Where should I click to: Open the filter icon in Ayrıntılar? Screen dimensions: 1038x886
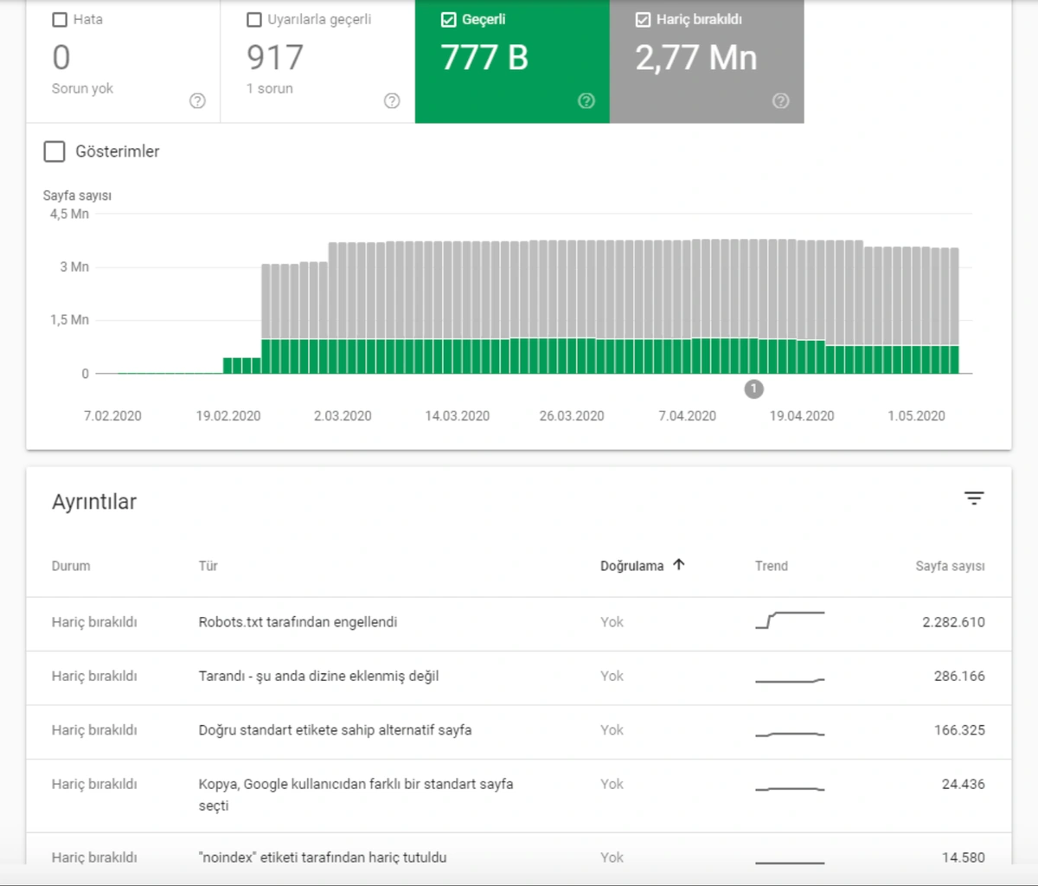[974, 498]
